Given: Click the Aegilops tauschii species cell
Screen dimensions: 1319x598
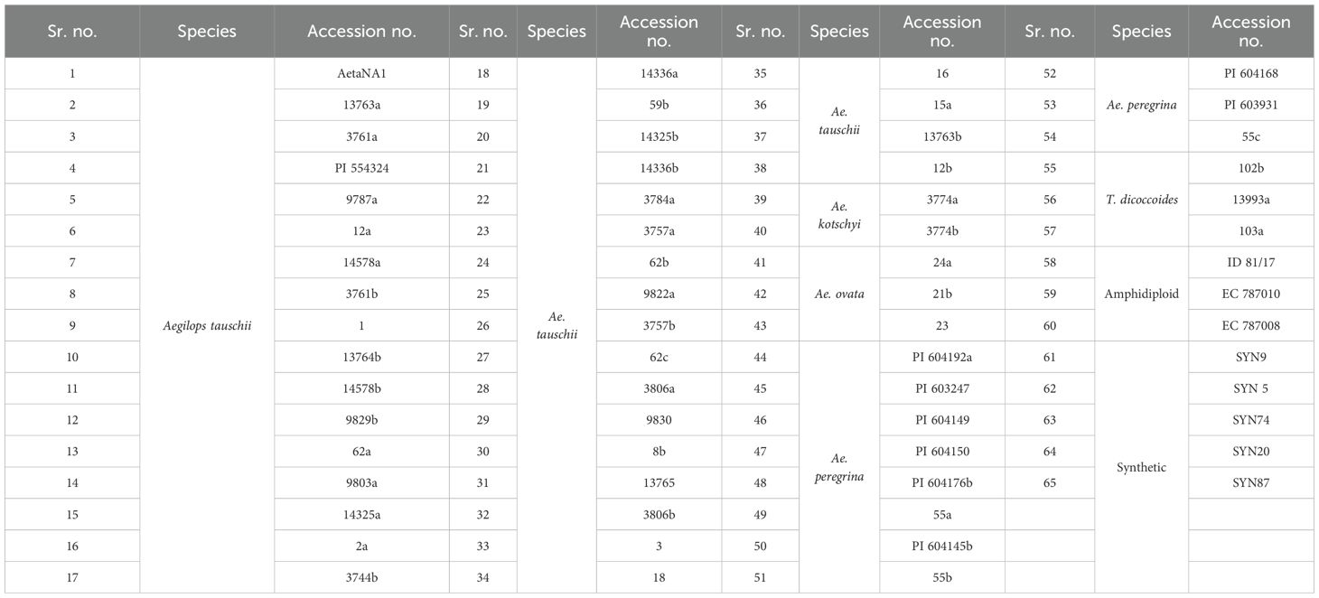Looking at the screenshot, I should point(207,325).
